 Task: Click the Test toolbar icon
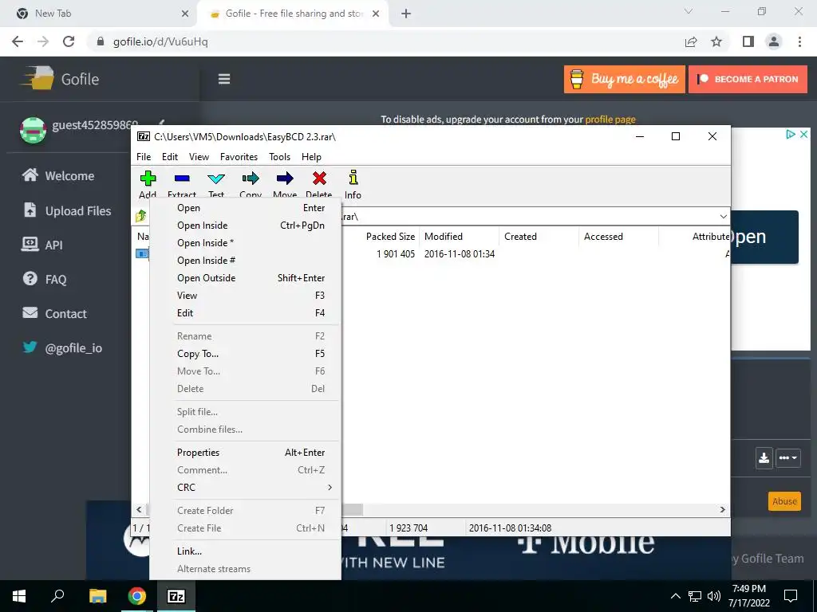pos(216,178)
